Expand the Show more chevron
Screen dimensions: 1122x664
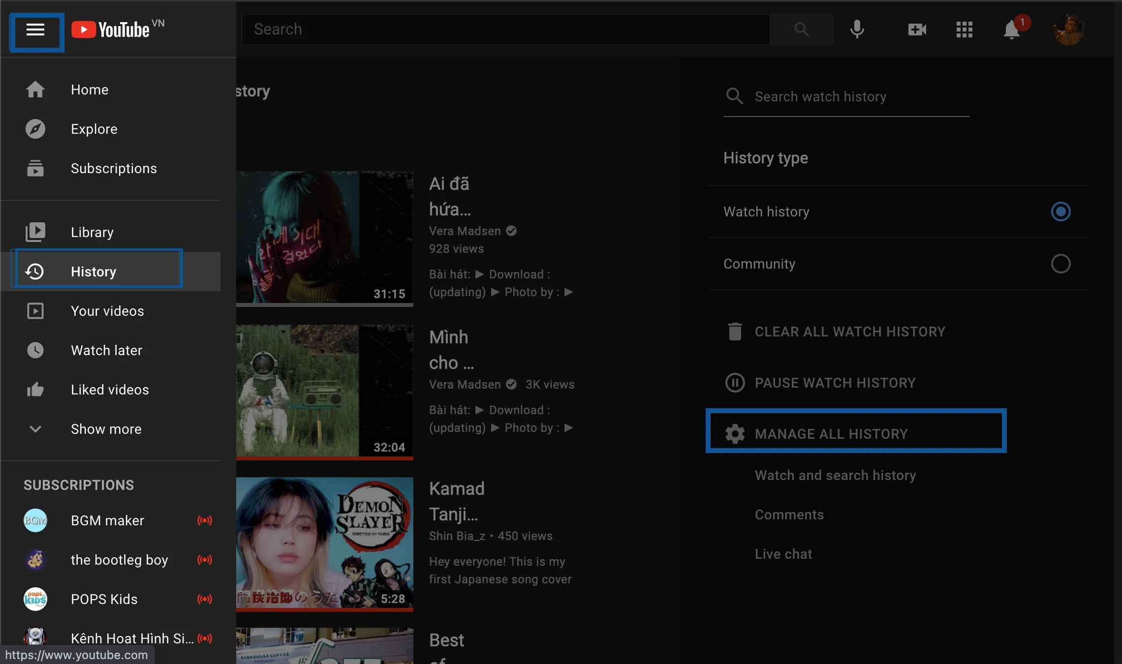click(35, 429)
